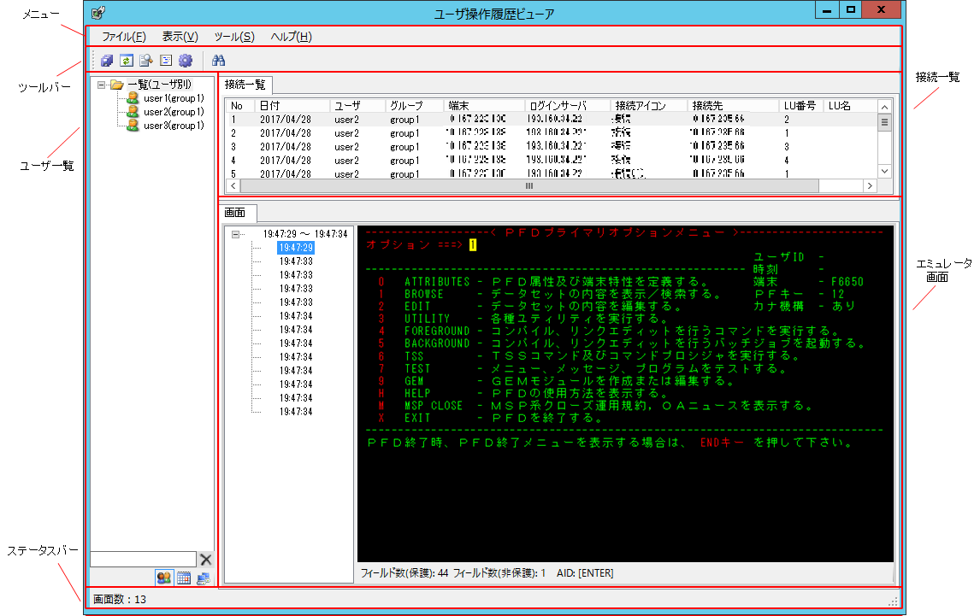Click the folder icon of 一覧(ユーザ別)
Viewport: 980px width, 616px height.
tap(116, 85)
